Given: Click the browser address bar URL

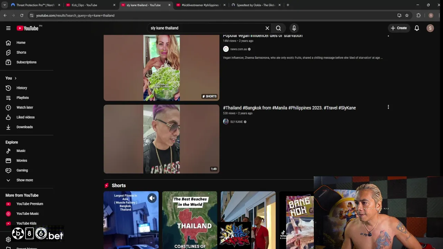Looking at the screenshot, I should click(x=75, y=15).
